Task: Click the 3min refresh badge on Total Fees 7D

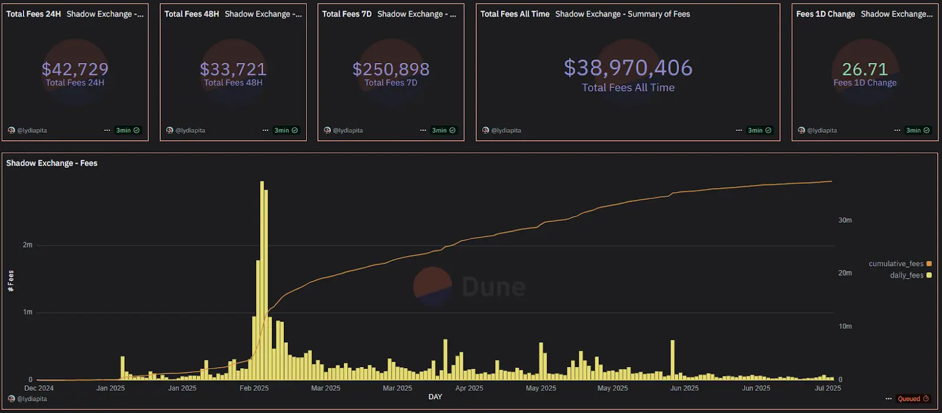Action: (x=444, y=130)
